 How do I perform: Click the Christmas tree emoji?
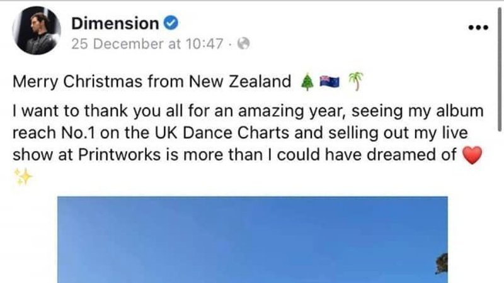(306, 82)
